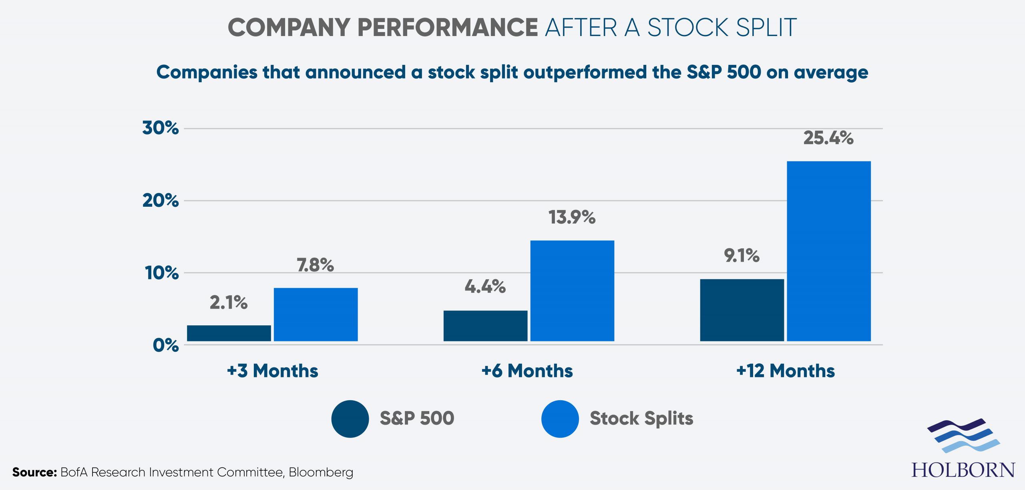Click the 30% y-axis label
This screenshot has width=1025, height=490.
[x=160, y=128]
